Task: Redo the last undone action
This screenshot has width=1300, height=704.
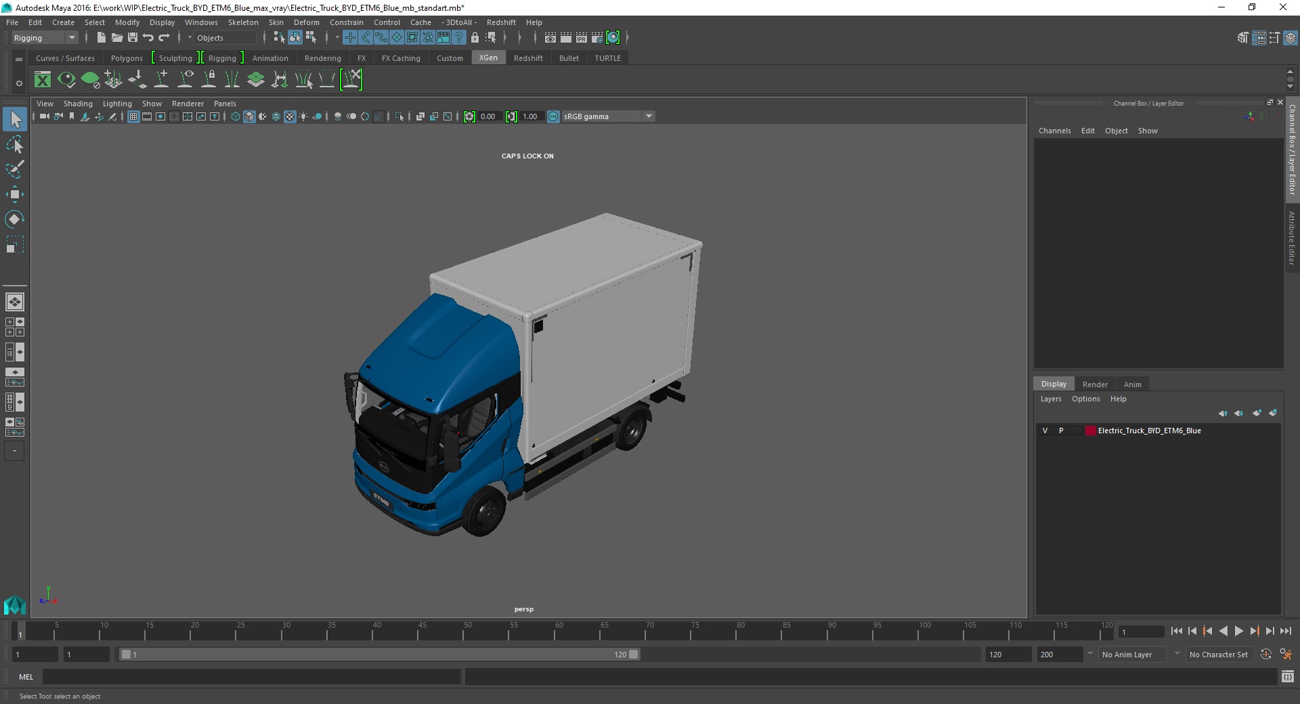Action: tap(164, 38)
